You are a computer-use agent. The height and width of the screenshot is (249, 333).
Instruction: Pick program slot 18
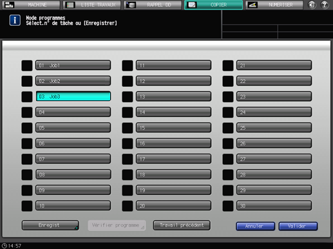[x=173, y=174]
